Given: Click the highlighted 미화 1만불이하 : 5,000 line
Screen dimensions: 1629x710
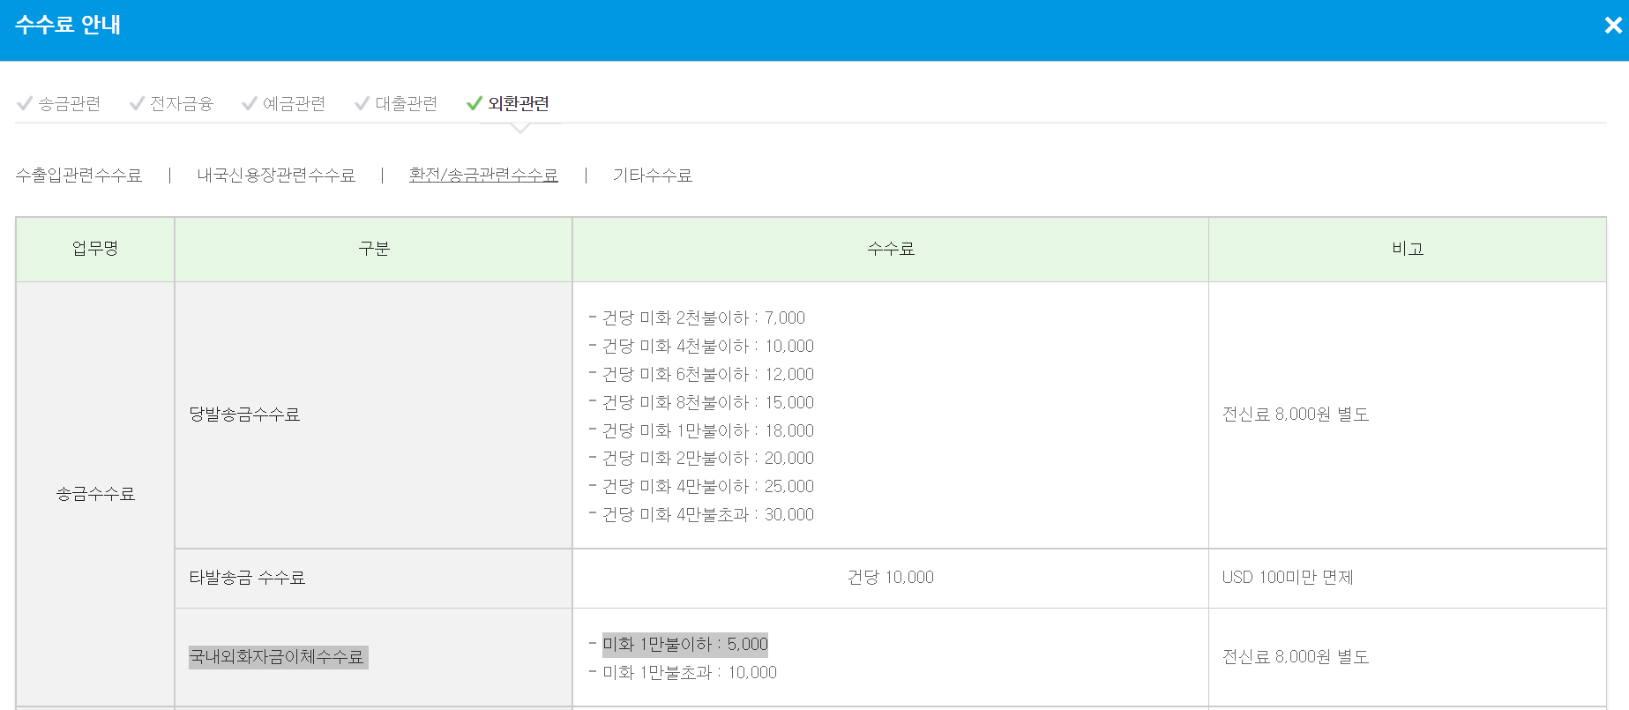Looking at the screenshot, I should tap(685, 645).
